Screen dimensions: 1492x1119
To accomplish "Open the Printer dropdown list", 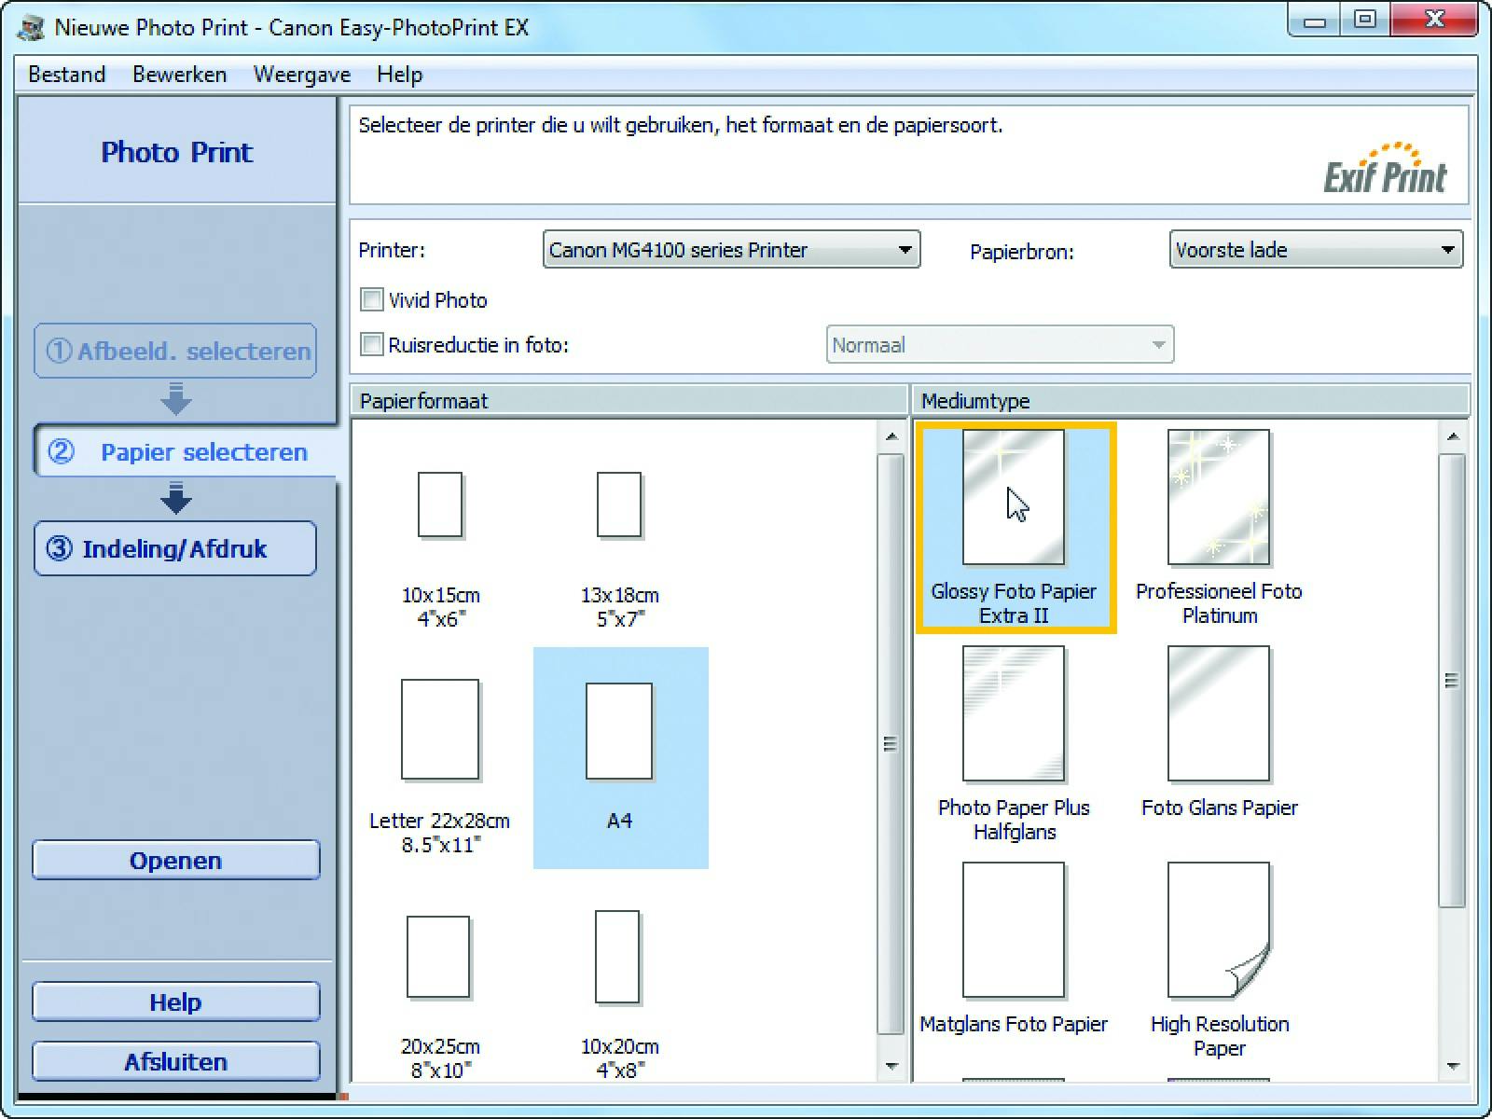I will pos(731,250).
